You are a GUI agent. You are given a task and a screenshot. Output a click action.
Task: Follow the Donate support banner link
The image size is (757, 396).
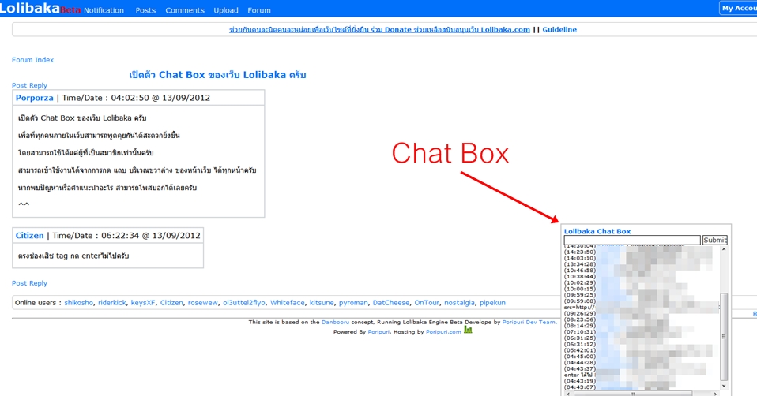[x=379, y=29]
